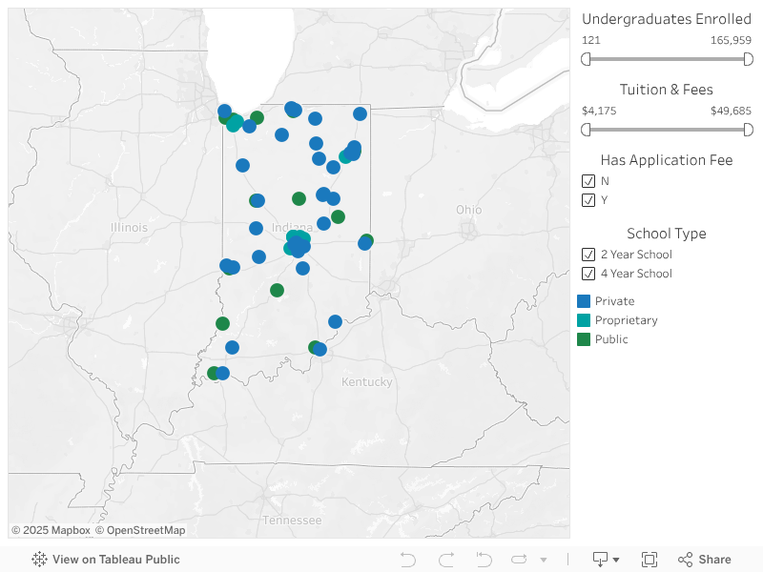Uncheck the N application fee checkbox
Image resolution: width=763 pixels, height=572 pixels.
[588, 181]
